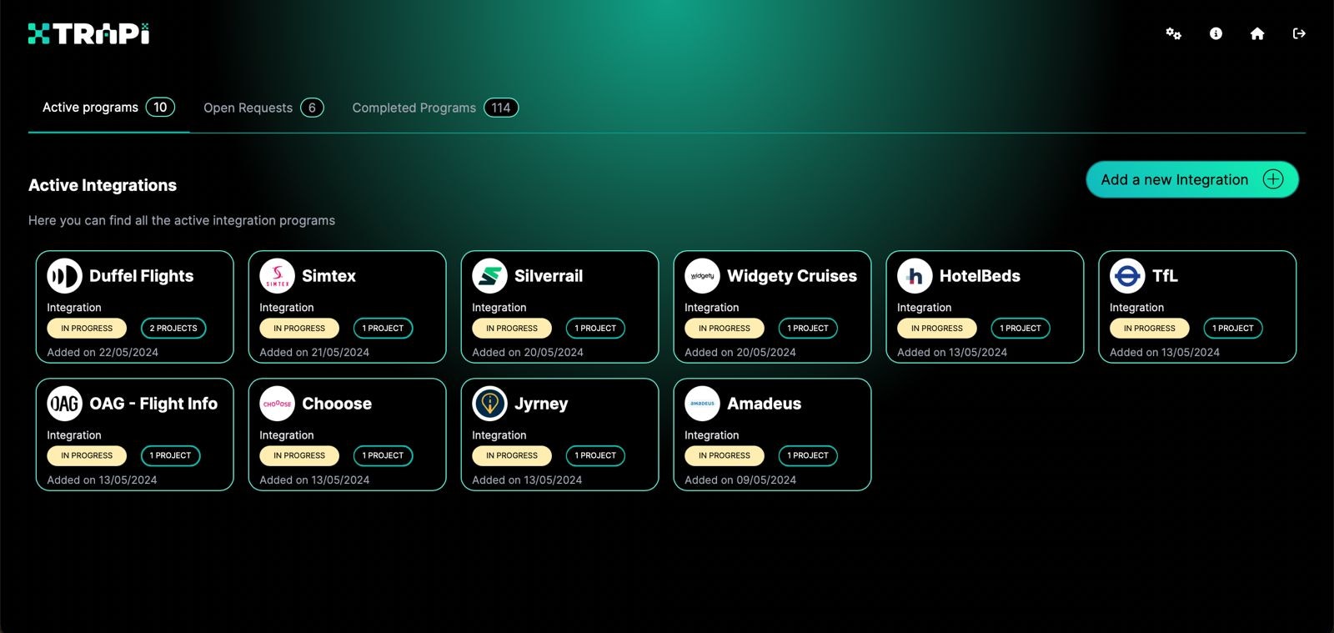Image resolution: width=1334 pixels, height=633 pixels.
Task: Click 'Added on 09/05/2024' text
Action: (740, 480)
